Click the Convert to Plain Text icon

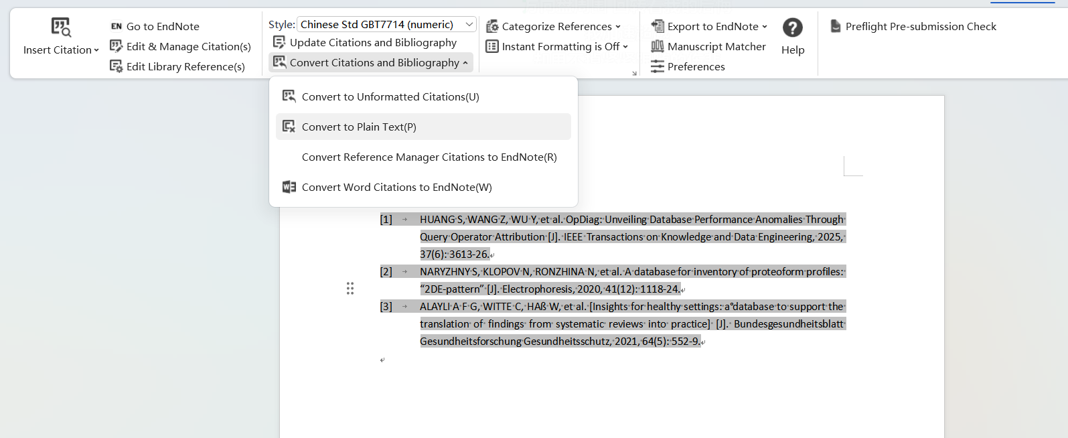point(289,126)
